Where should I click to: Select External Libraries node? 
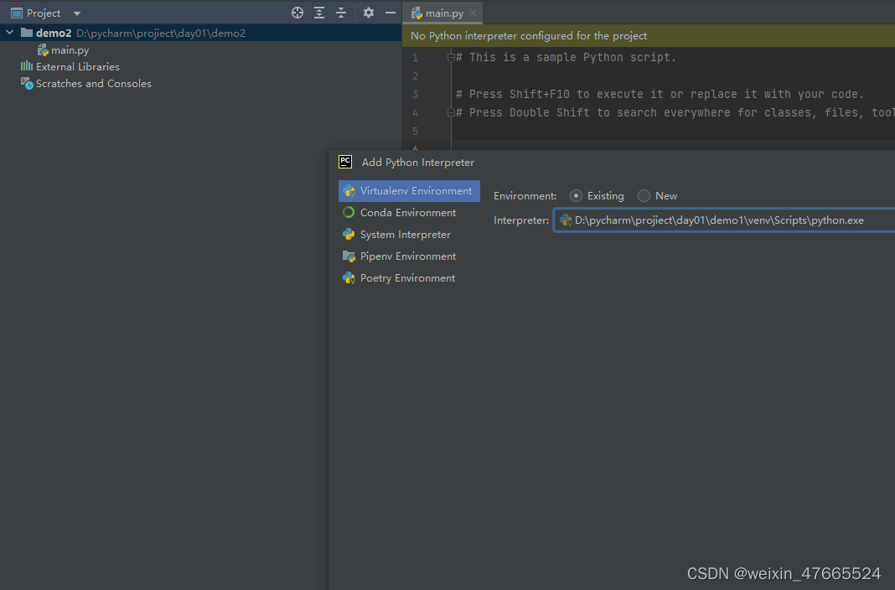70,67
